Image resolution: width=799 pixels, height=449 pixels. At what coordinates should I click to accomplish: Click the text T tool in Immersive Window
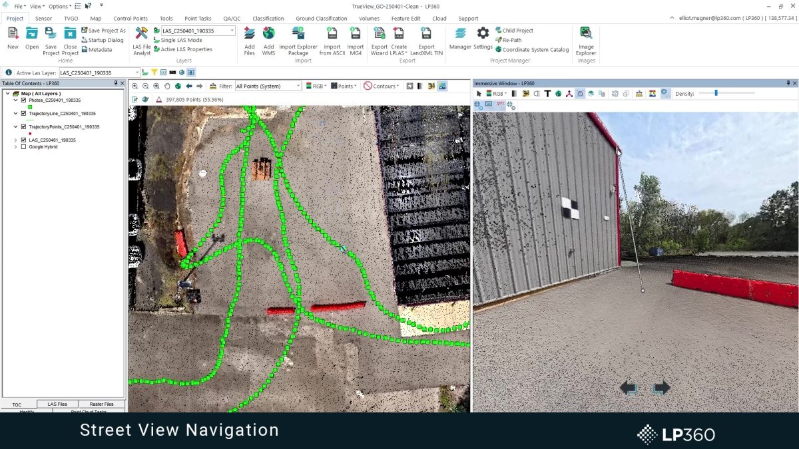[x=547, y=94]
